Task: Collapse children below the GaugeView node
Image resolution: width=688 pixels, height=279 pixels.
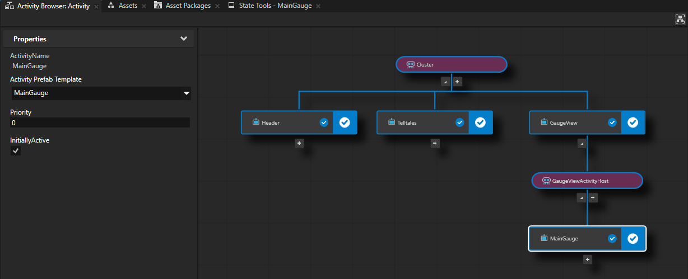Action: pyautogui.click(x=582, y=143)
